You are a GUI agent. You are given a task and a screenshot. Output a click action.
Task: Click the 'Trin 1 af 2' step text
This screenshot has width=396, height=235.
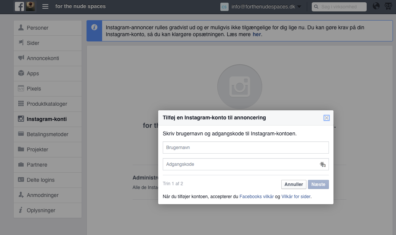tap(173, 184)
